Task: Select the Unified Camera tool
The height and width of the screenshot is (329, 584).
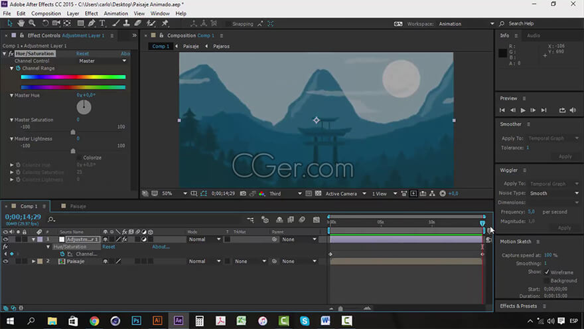Action: 56,23
